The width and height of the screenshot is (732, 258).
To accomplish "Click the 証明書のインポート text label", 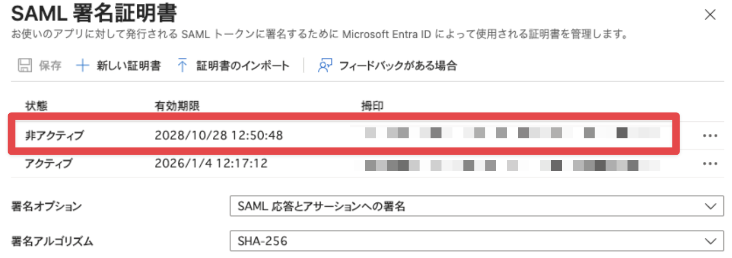I will tap(243, 66).
